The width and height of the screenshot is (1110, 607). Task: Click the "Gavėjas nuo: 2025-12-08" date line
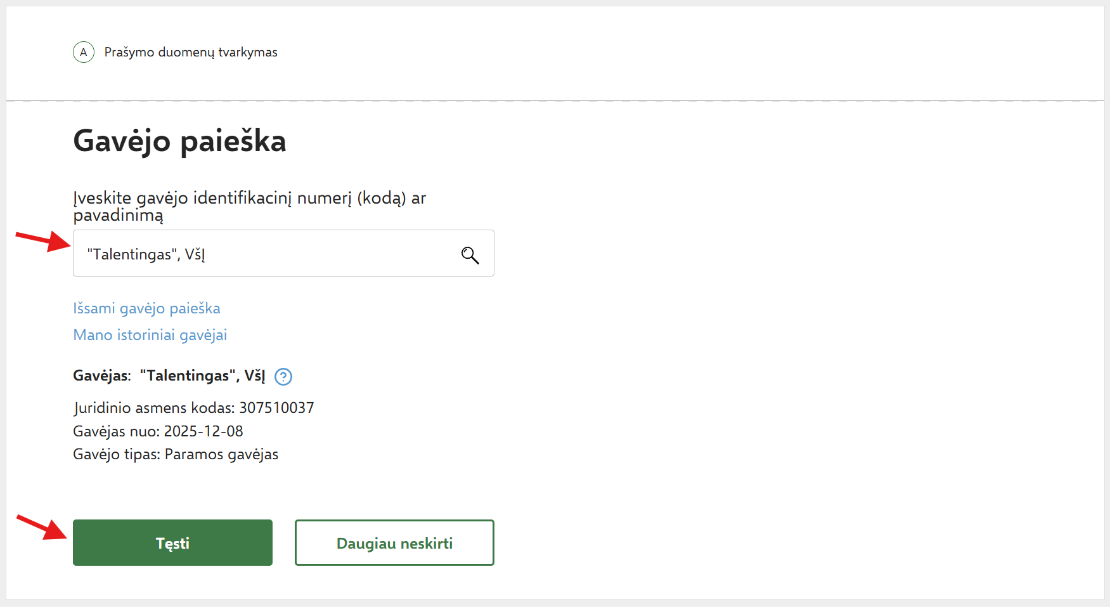[x=158, y=431]
